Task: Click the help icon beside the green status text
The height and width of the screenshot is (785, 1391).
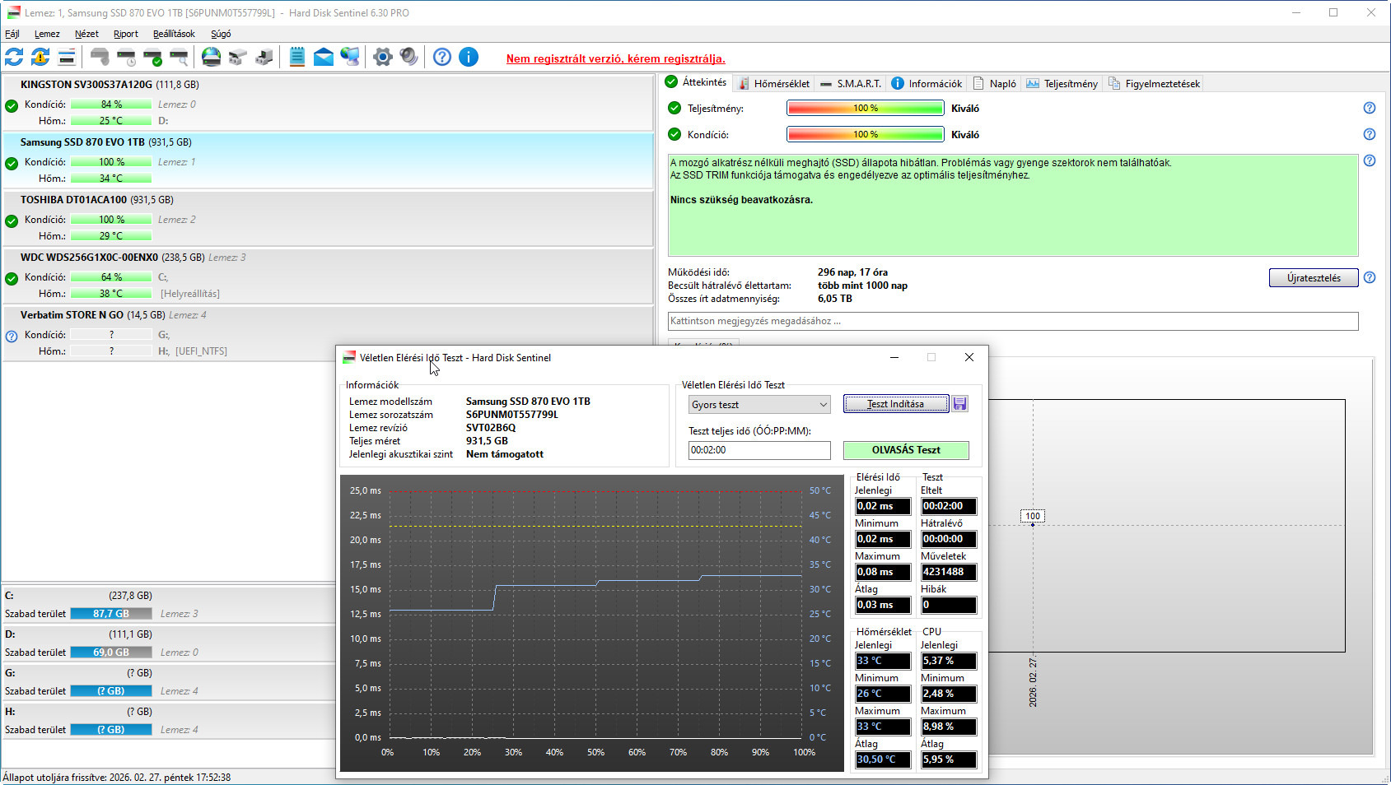Action: (1370, 160)
